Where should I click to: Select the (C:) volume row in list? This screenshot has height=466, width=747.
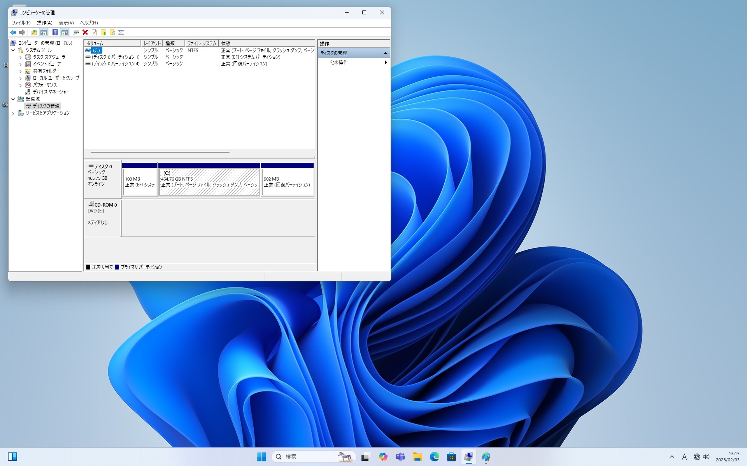(199, 50)
